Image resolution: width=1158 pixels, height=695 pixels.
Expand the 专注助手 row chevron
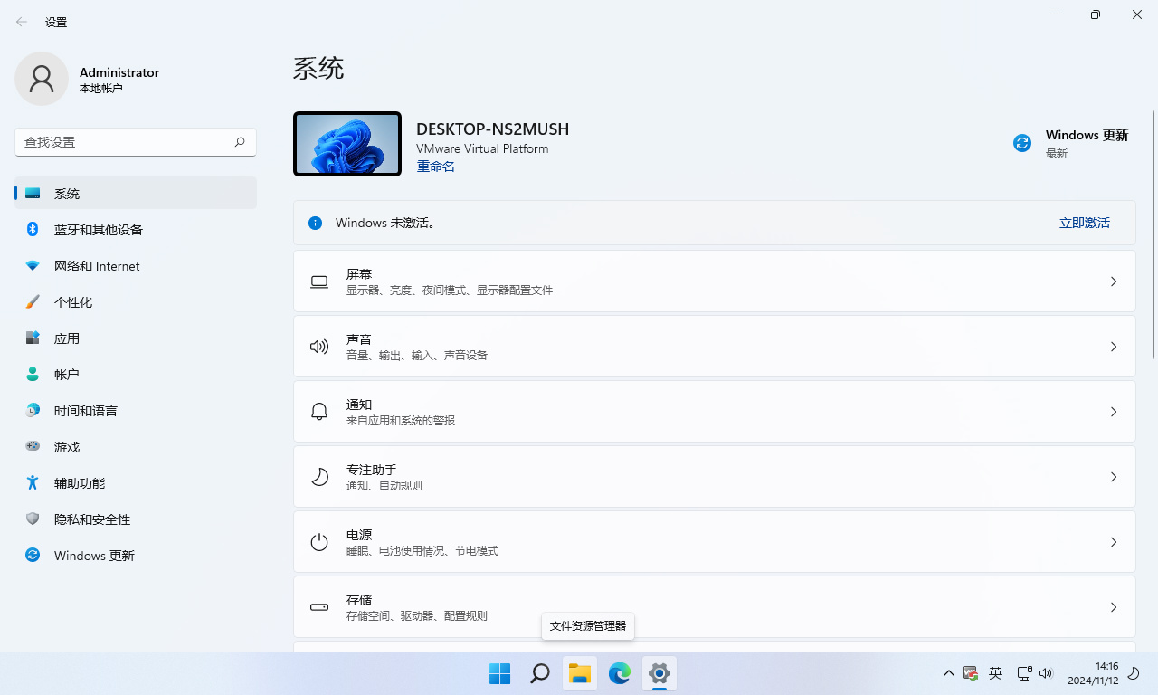coord(1114,477)
